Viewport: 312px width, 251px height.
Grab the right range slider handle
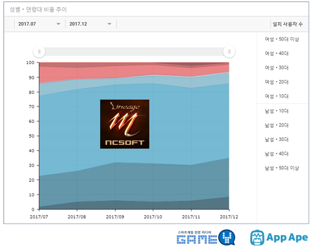[229, 52]
